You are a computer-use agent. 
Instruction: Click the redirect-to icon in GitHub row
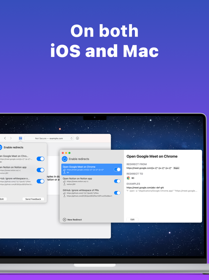(x=64, y=196)
